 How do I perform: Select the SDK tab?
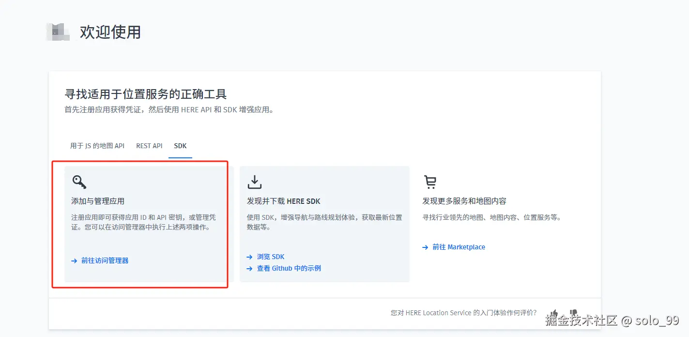point(180,146)
